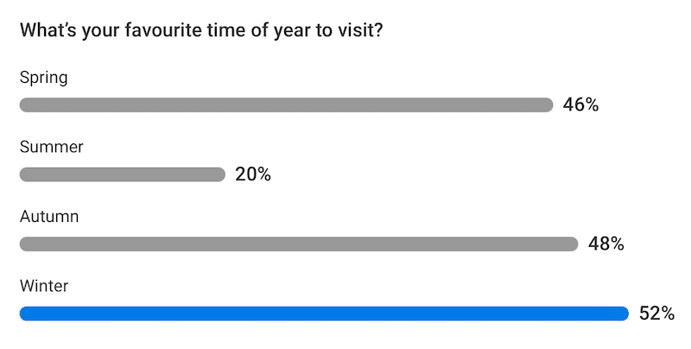The image size is (691, 349).
Task: Click the rounded left start of Autumn bar
Action: [x=25, y=244]
